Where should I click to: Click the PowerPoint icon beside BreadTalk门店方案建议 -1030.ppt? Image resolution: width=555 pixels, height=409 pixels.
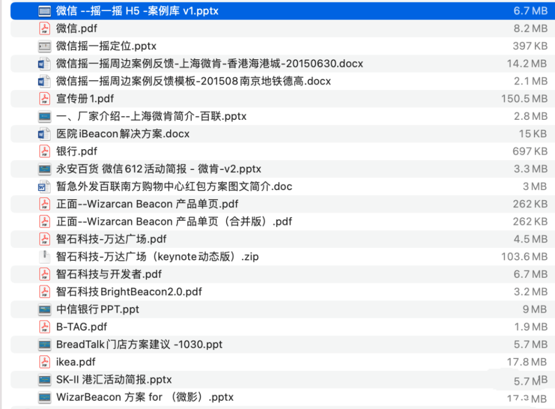tap(44, 344)
